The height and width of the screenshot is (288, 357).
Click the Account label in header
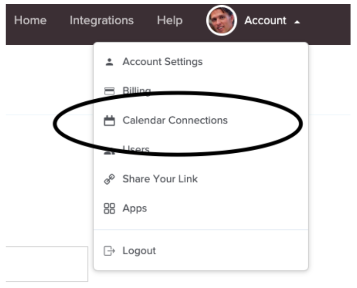(x=265, y=21)
